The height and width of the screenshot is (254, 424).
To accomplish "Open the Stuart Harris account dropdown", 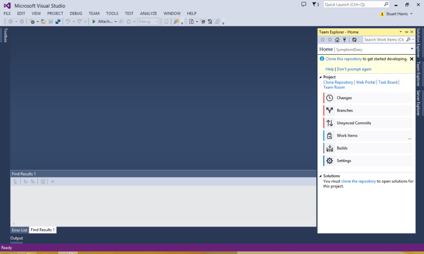I will pyautogui.click(x=411, y=14).
